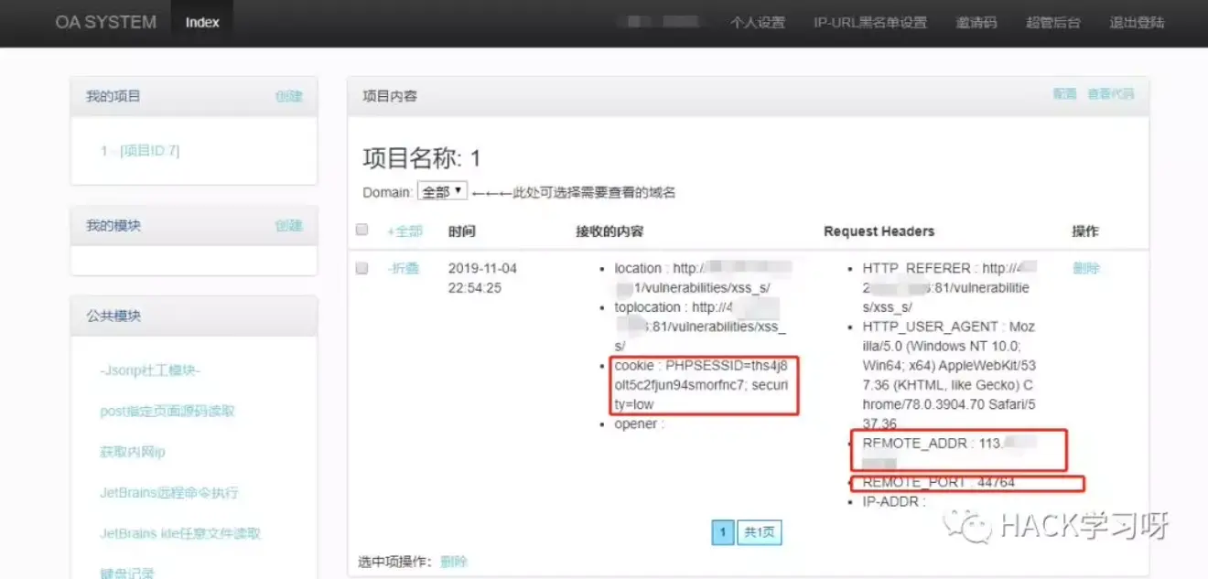Click 配置 link in 项目内容 header

tap(1064, 94)
